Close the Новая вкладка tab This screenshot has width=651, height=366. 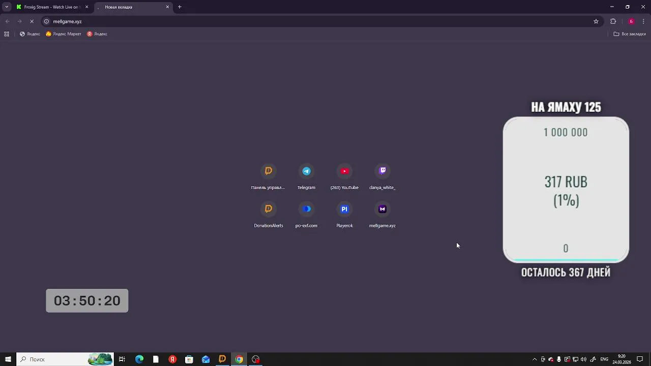(167, 7)
